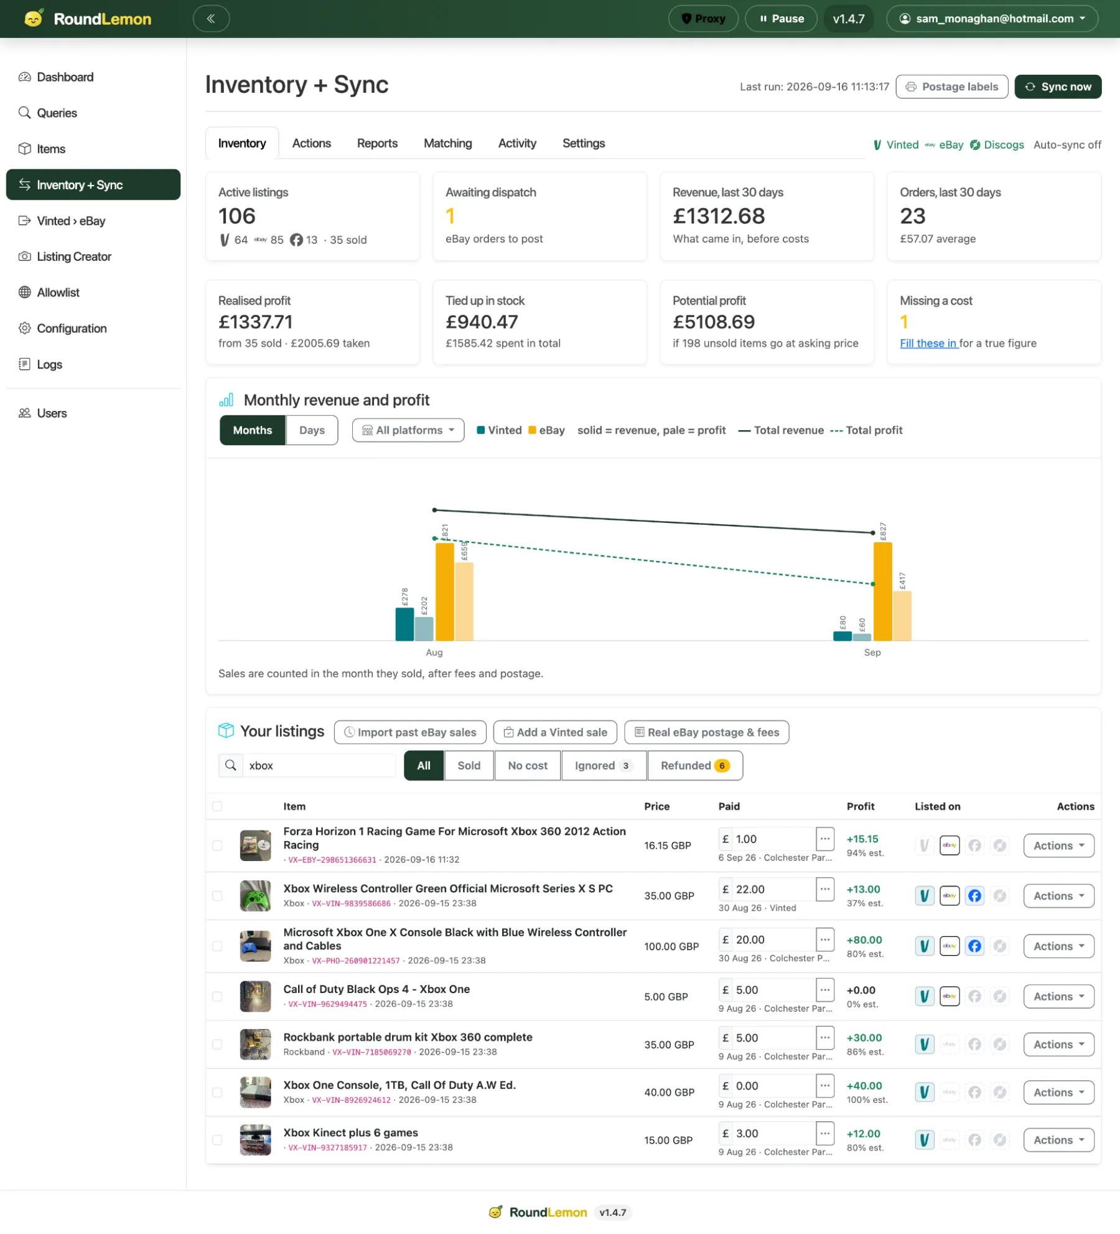The width and height of the screenshot is (1120, 1234).
Task: Expand Actions dropdown for Xbox Kinect plus 6 games
Action: [x=1058, y=1140]
